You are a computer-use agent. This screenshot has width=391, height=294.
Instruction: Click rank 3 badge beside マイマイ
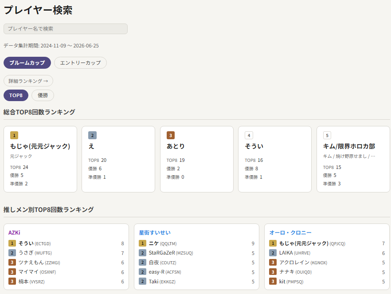(12, 272)
